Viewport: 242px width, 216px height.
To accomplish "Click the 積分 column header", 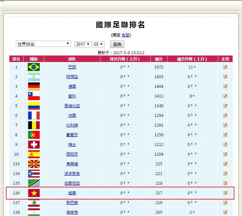I will pos(159,59).
